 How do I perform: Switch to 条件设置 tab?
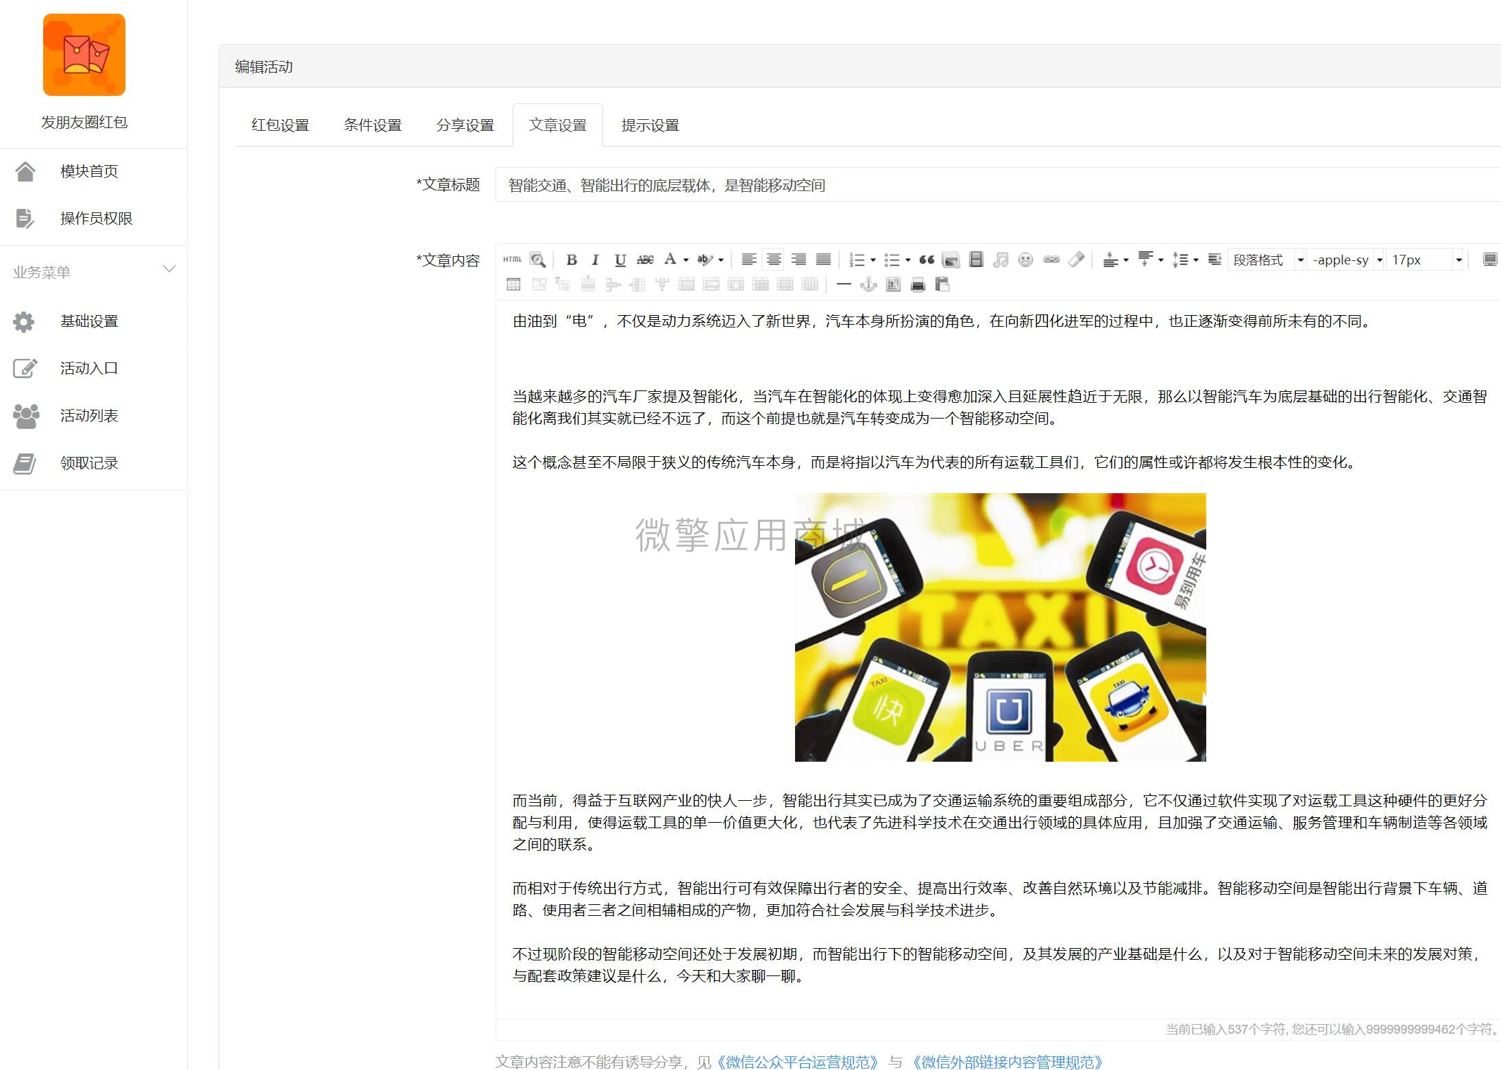(x=372, y=125)
